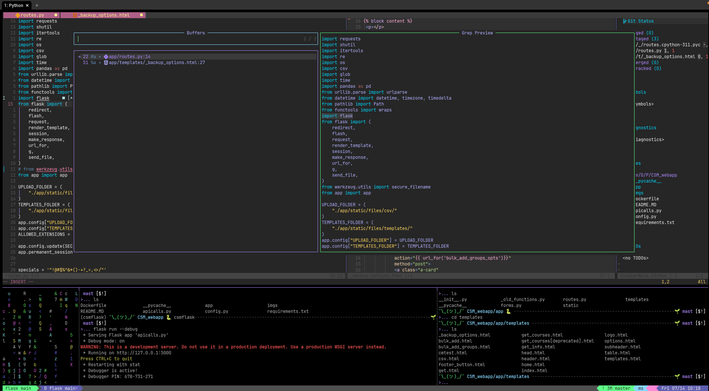
Task: Click the Grep Preview pane title
Action: [477, 33]
